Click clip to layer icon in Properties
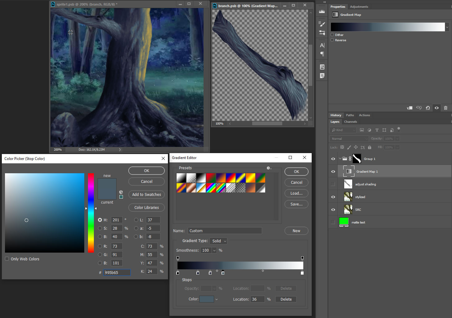The width and height of the screenshot is (452, 318). [x=410, y=108]
